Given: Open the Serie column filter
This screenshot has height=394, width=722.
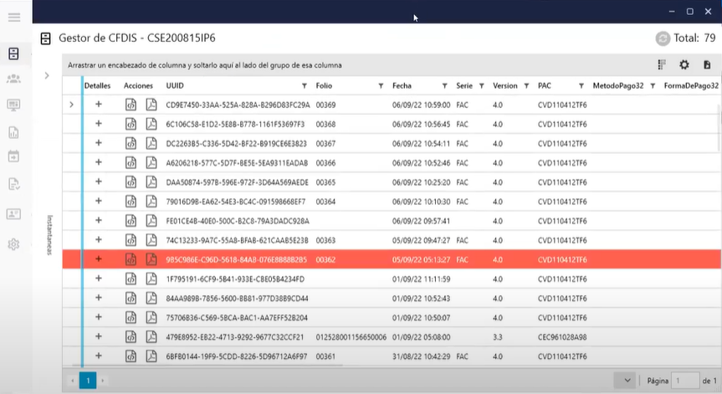Looking at the screenshot, I should (482, 86).
